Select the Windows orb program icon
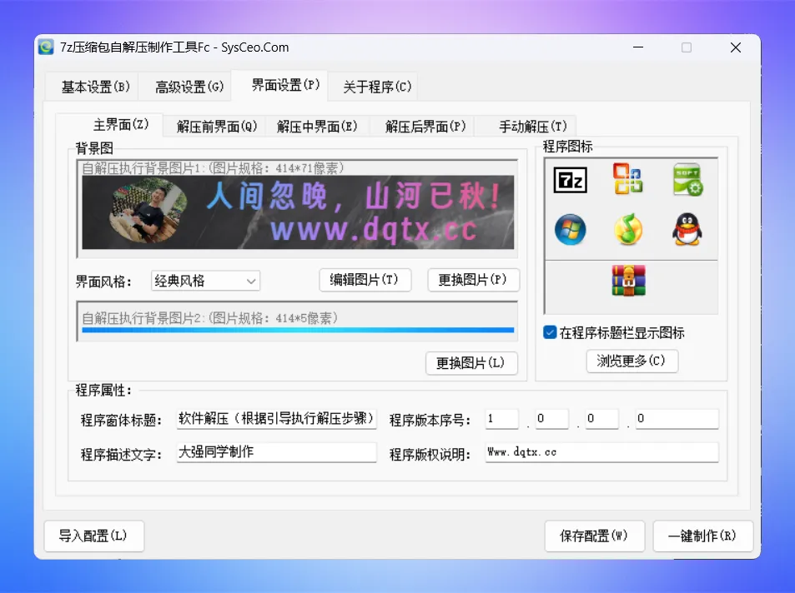Image resolution: width=795 pixels, height=593 pixels. [571, 229]
